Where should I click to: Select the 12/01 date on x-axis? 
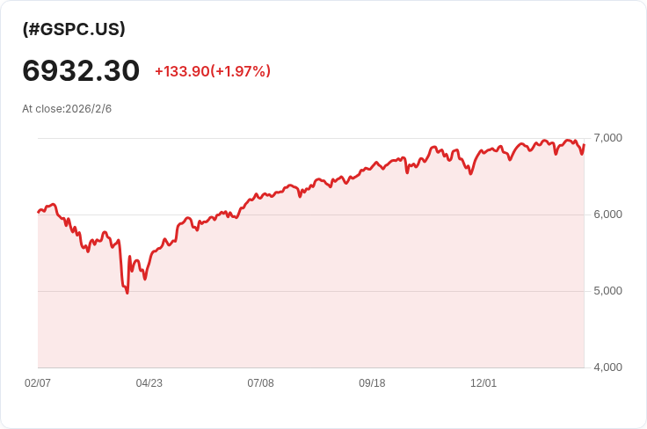[483, 382]
